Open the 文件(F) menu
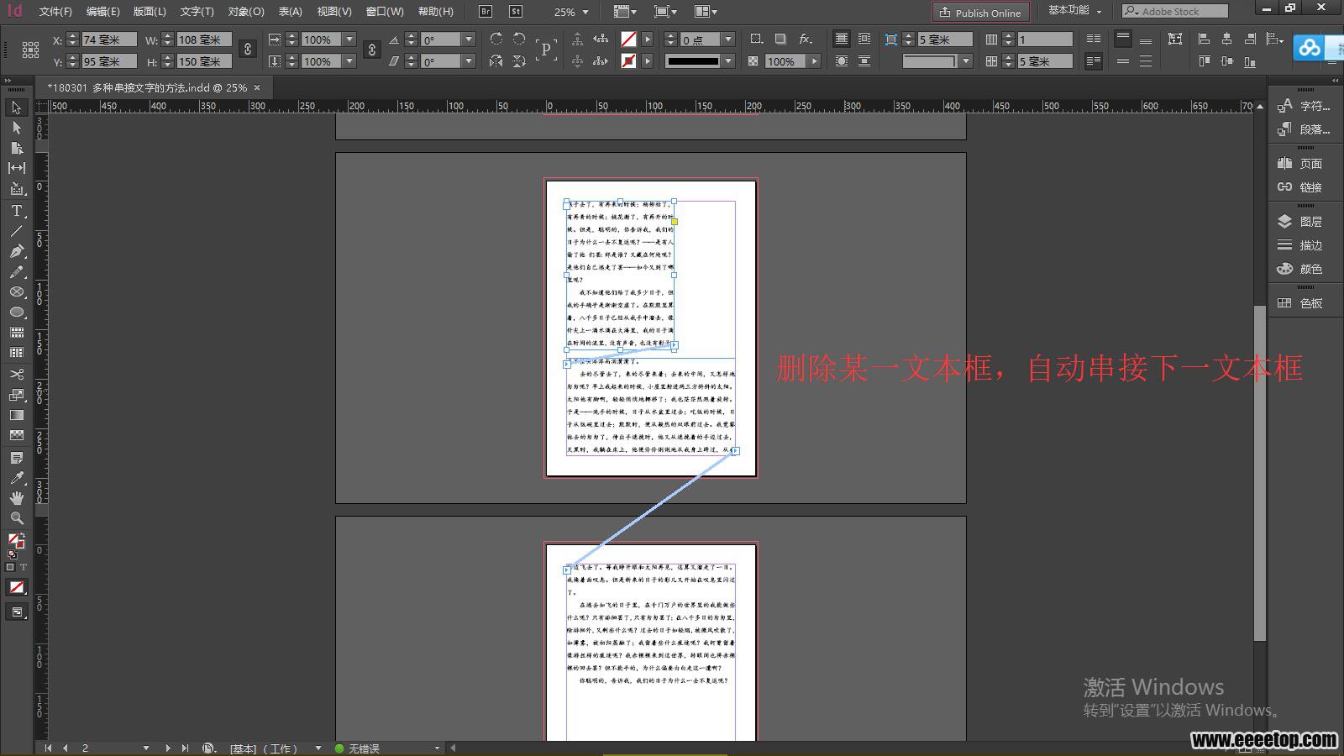 [55, 12]
